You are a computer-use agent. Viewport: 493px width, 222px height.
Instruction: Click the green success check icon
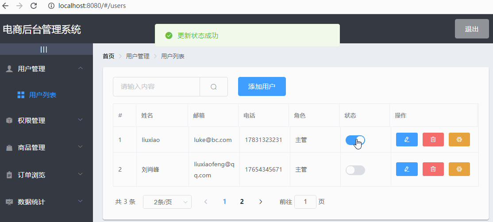[x=169, y=35]
